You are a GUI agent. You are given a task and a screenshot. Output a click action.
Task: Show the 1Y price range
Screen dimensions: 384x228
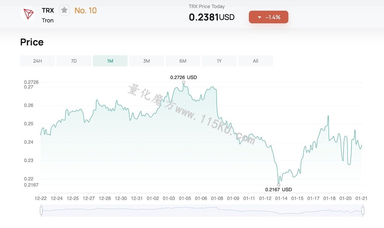(x=219, y=61)
